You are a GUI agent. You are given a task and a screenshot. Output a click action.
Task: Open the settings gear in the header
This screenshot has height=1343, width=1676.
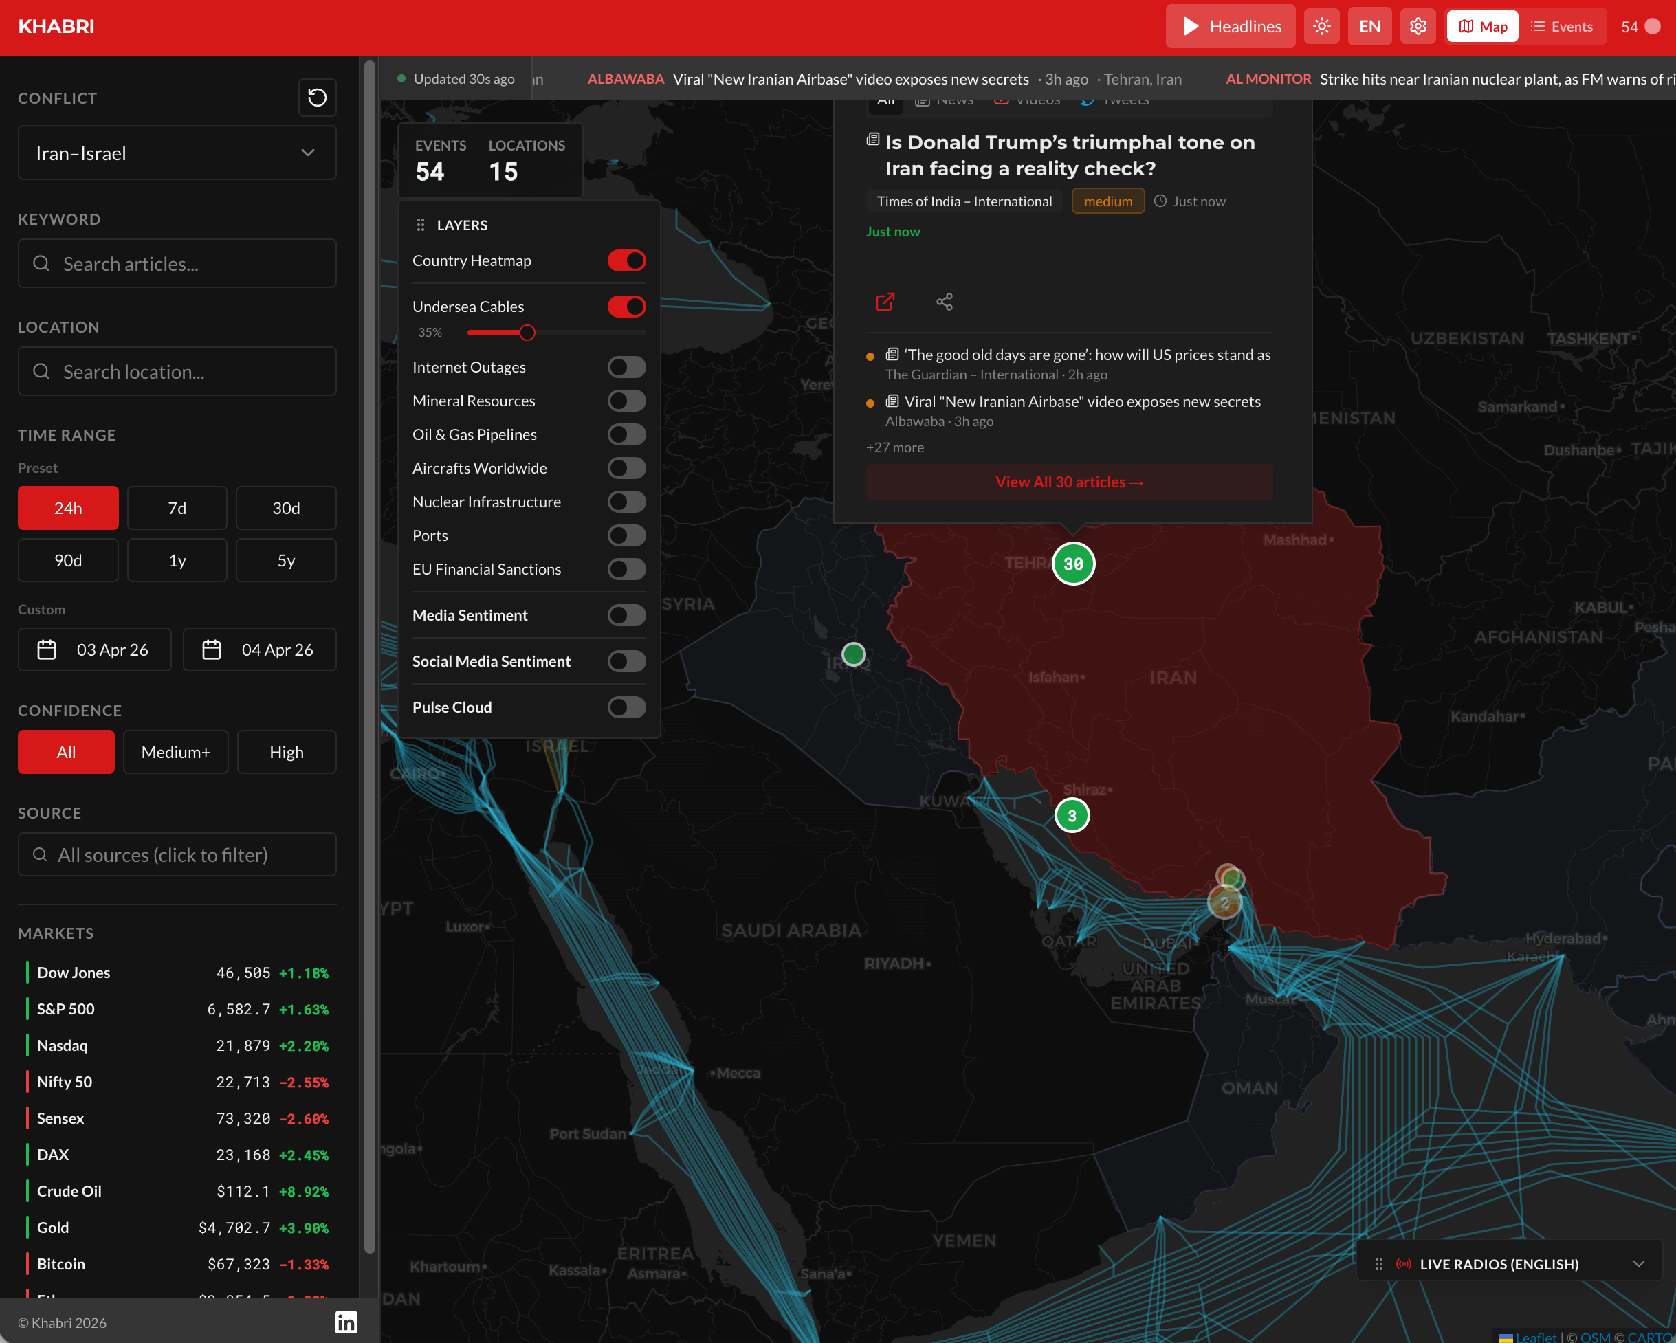pos(1417,25)
